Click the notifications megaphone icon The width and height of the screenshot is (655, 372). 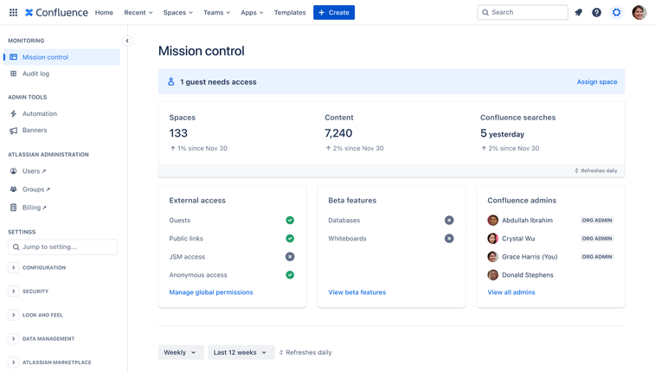pyautogui.click(x=578, y=12)
